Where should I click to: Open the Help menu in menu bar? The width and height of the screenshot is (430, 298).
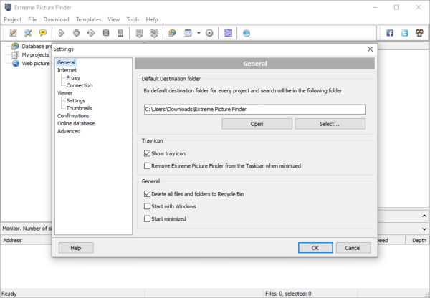[152, 19]
